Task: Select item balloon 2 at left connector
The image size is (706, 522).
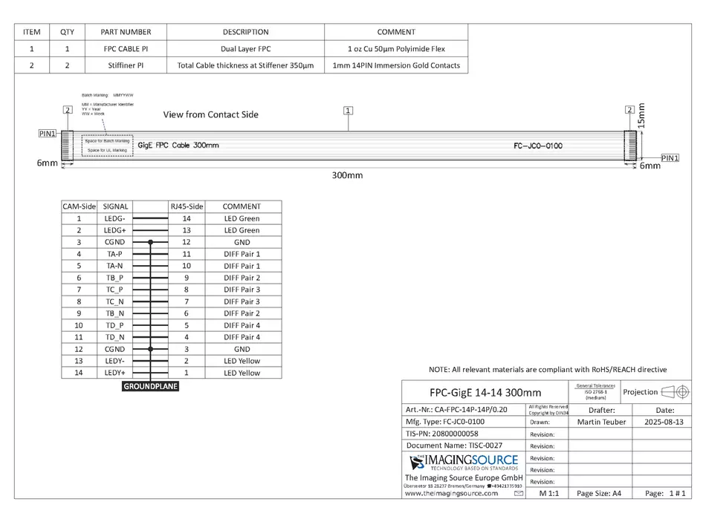Action: [67, 111]
